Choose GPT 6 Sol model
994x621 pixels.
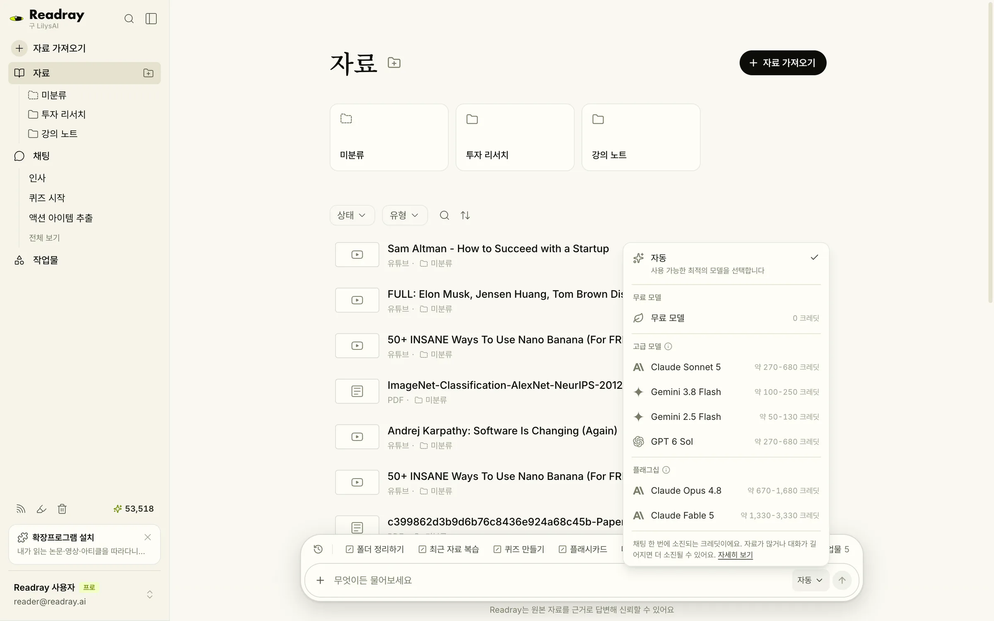click(x=726, y=442)
